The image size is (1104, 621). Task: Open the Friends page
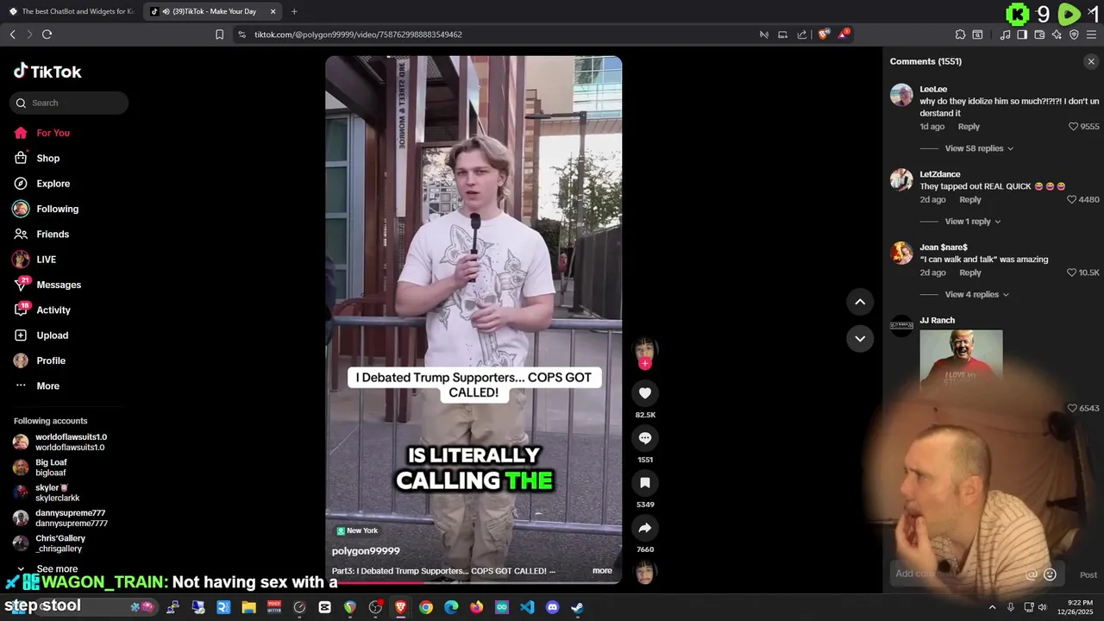(x=53, y=234)
